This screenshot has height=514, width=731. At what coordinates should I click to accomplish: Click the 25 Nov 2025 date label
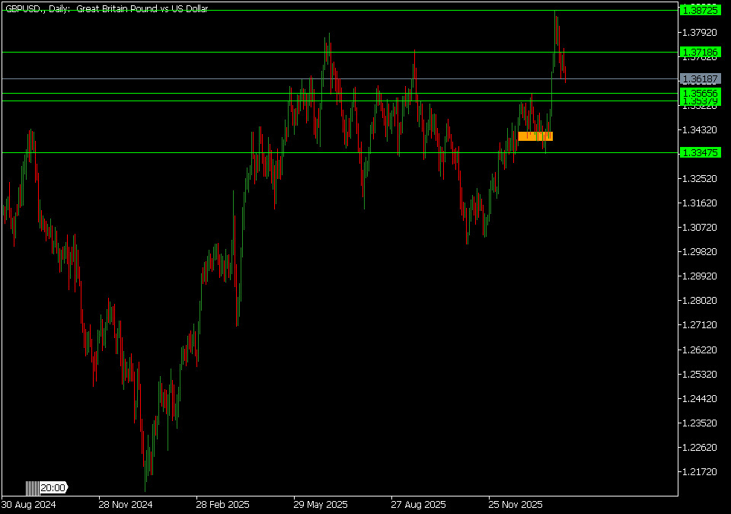coord(516,504)
